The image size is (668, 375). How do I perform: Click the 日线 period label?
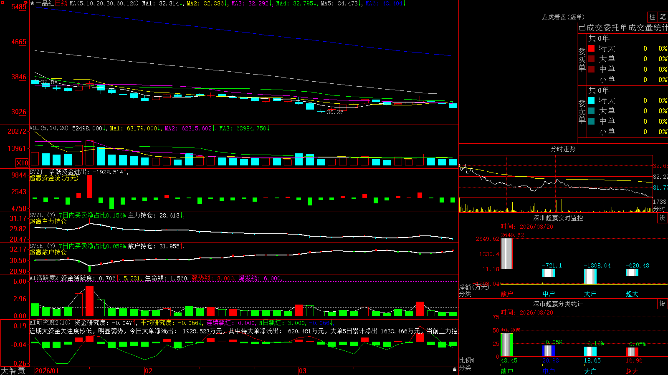(61, 3)
